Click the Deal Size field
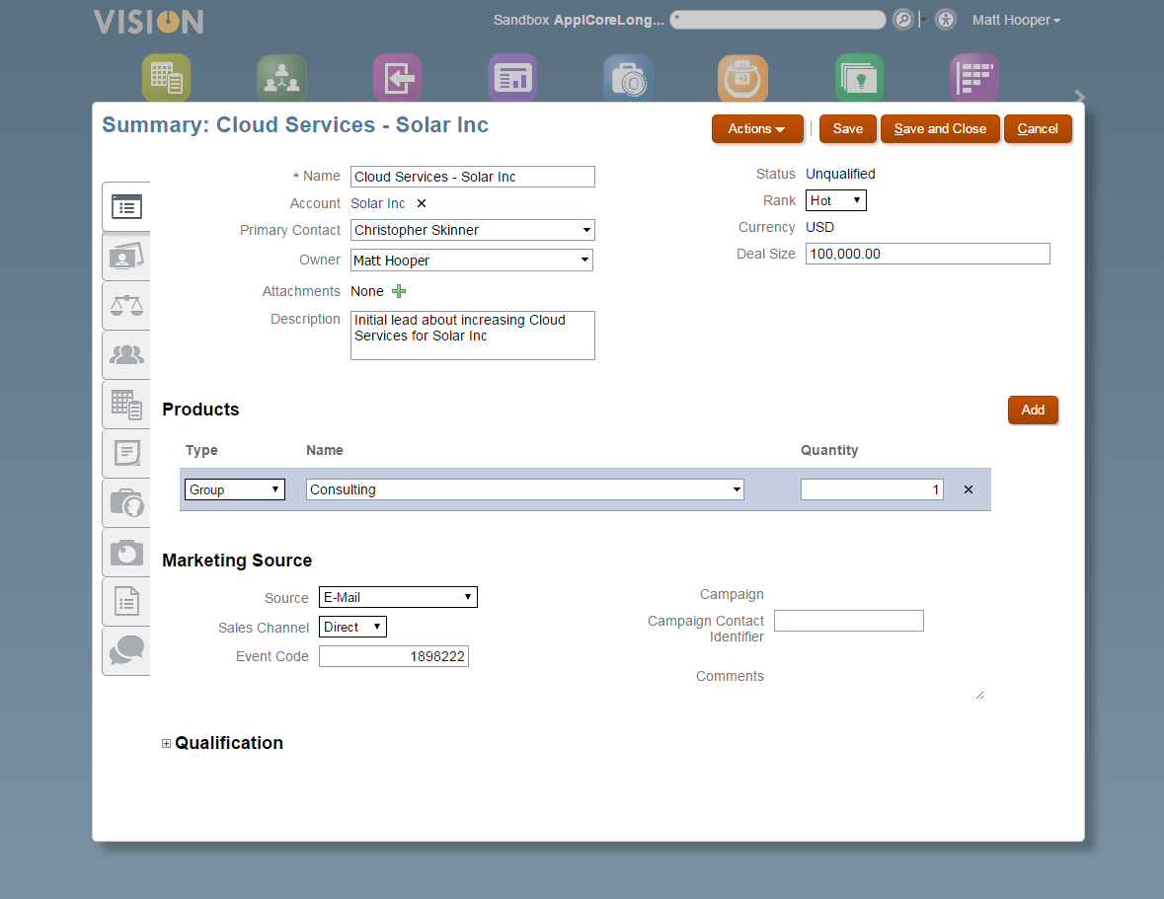1164x899 pixels. (927, 254)
